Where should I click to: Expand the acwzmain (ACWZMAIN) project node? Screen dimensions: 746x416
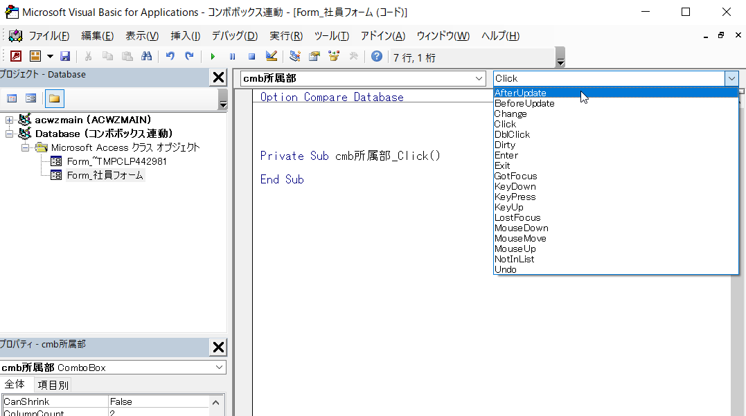point(9,120)
